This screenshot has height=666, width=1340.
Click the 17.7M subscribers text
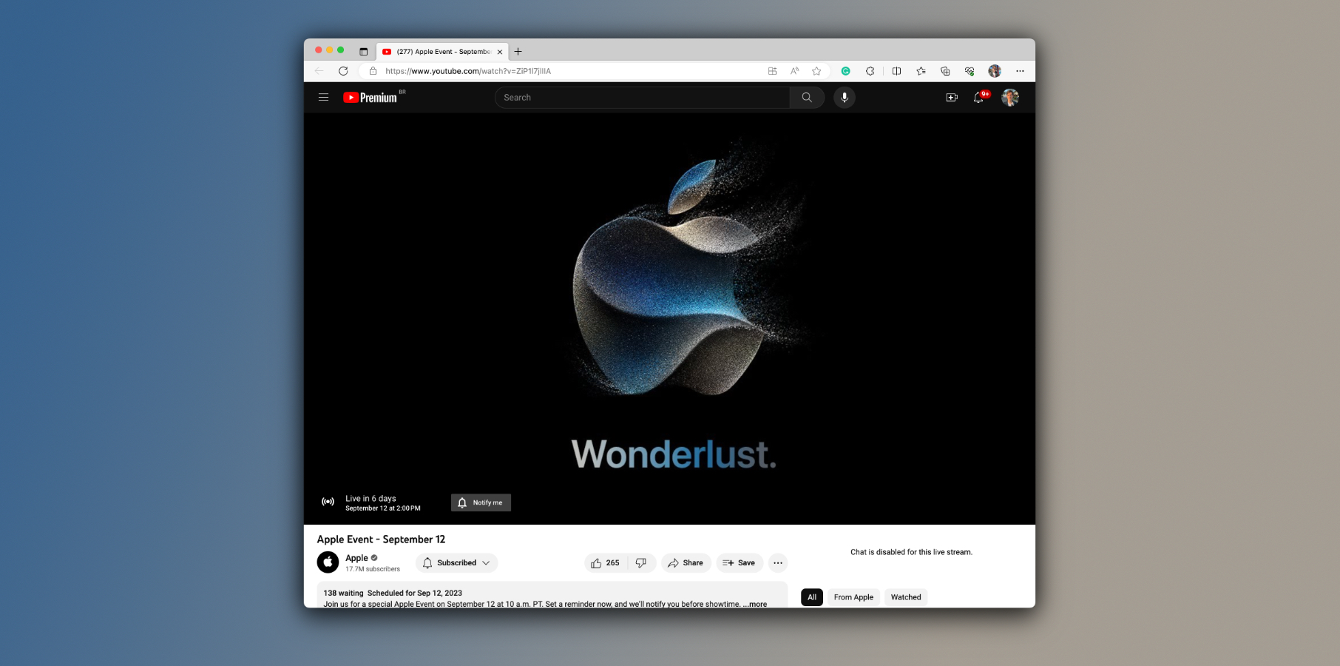click(373, 569)
